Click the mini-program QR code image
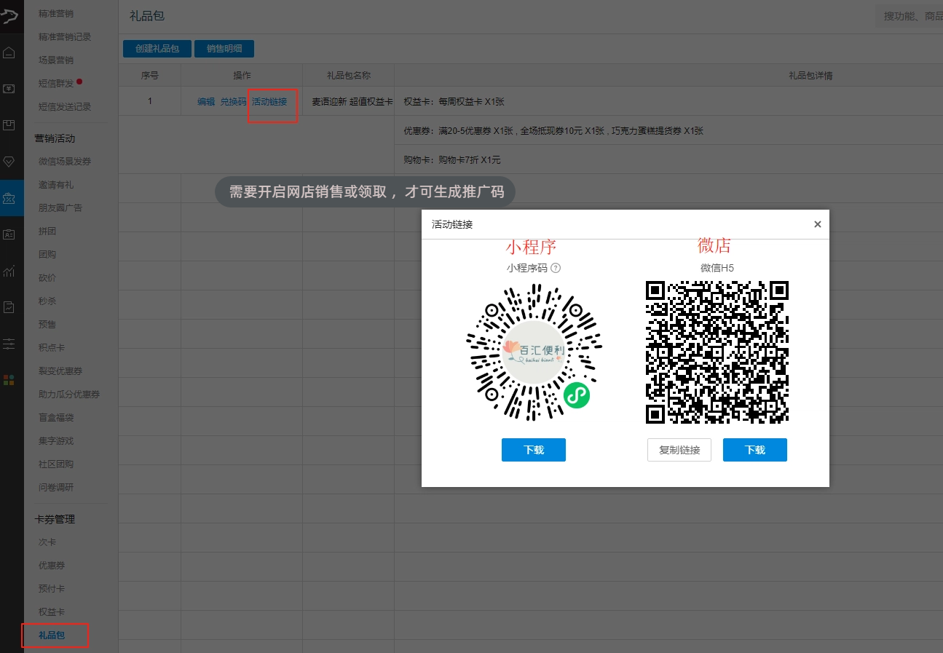Image resolution: width=943 pixels, height=653 pixels. 534,354
